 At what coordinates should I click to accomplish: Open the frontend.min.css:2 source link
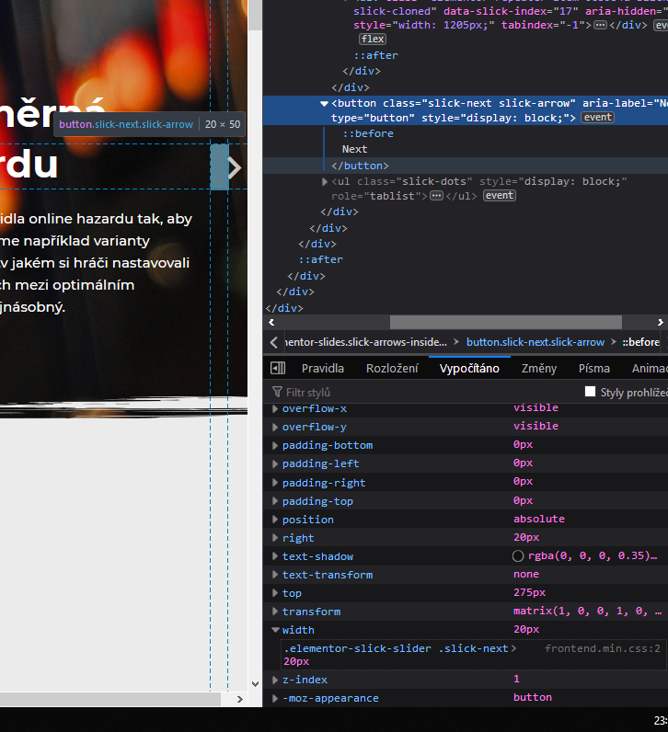pos(602,648)
